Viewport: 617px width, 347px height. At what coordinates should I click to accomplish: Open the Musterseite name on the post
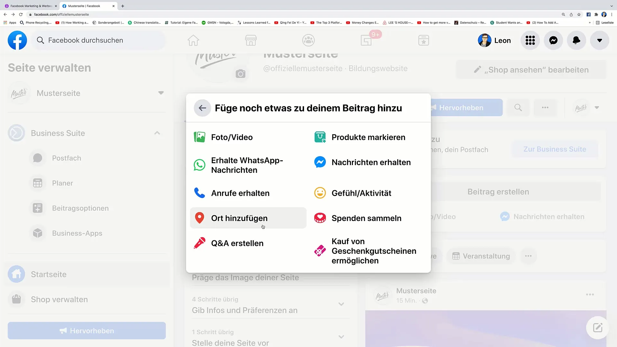tap(416, 291)
